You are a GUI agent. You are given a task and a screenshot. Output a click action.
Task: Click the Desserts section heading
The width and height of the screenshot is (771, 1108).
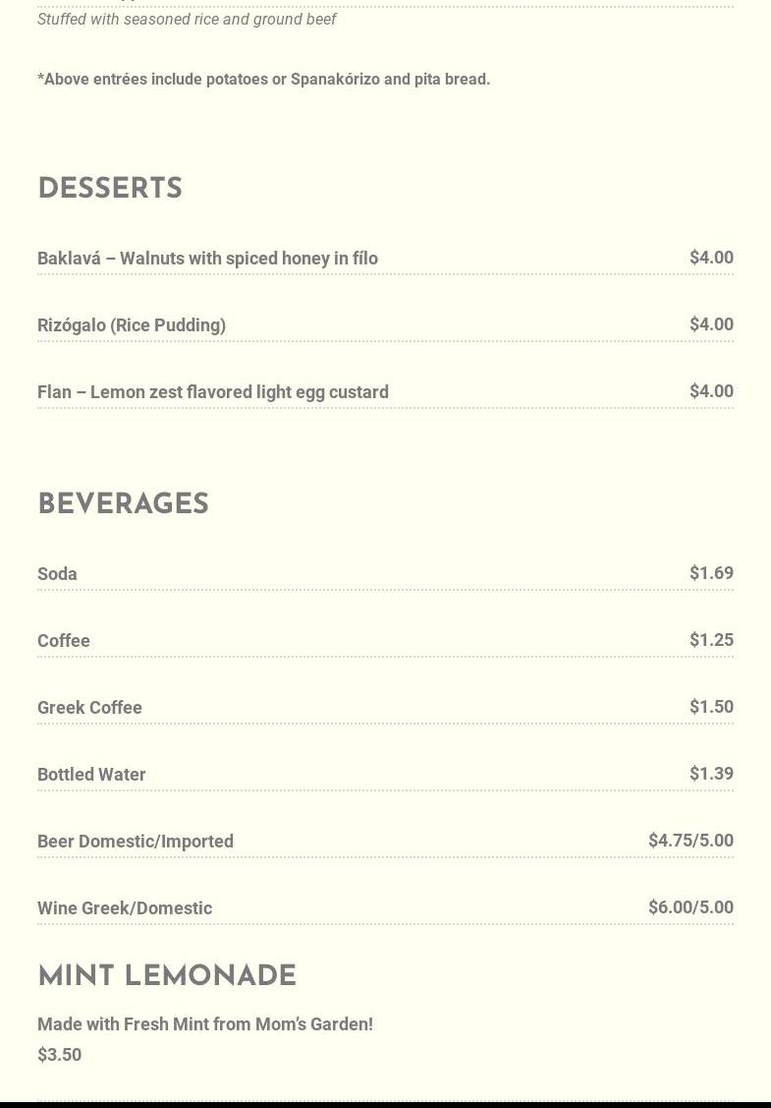[110, 189]
